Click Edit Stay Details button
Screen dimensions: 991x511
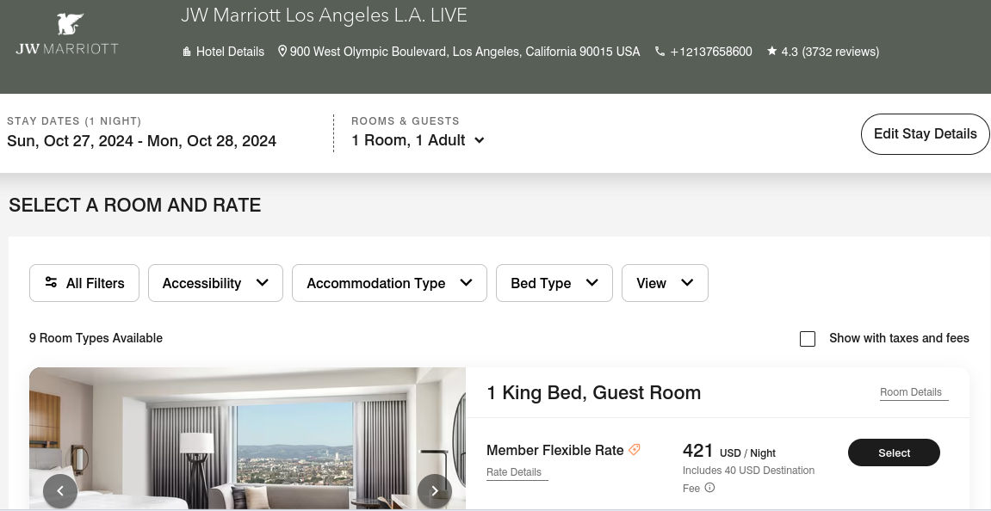click(926, 134)
